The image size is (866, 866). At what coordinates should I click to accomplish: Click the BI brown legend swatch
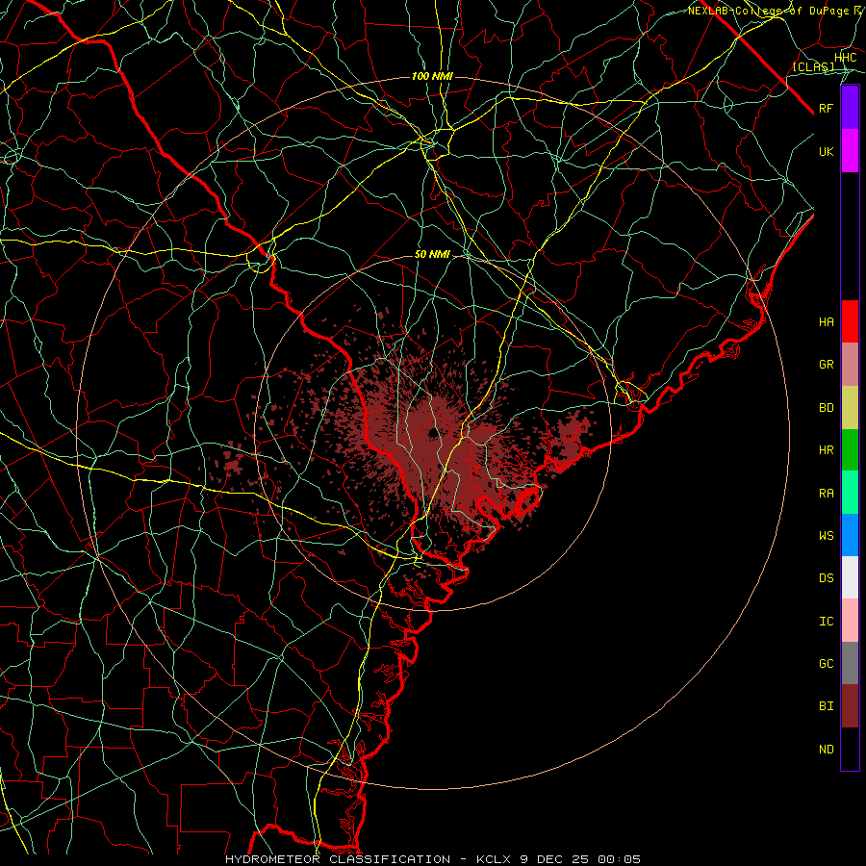850,706
